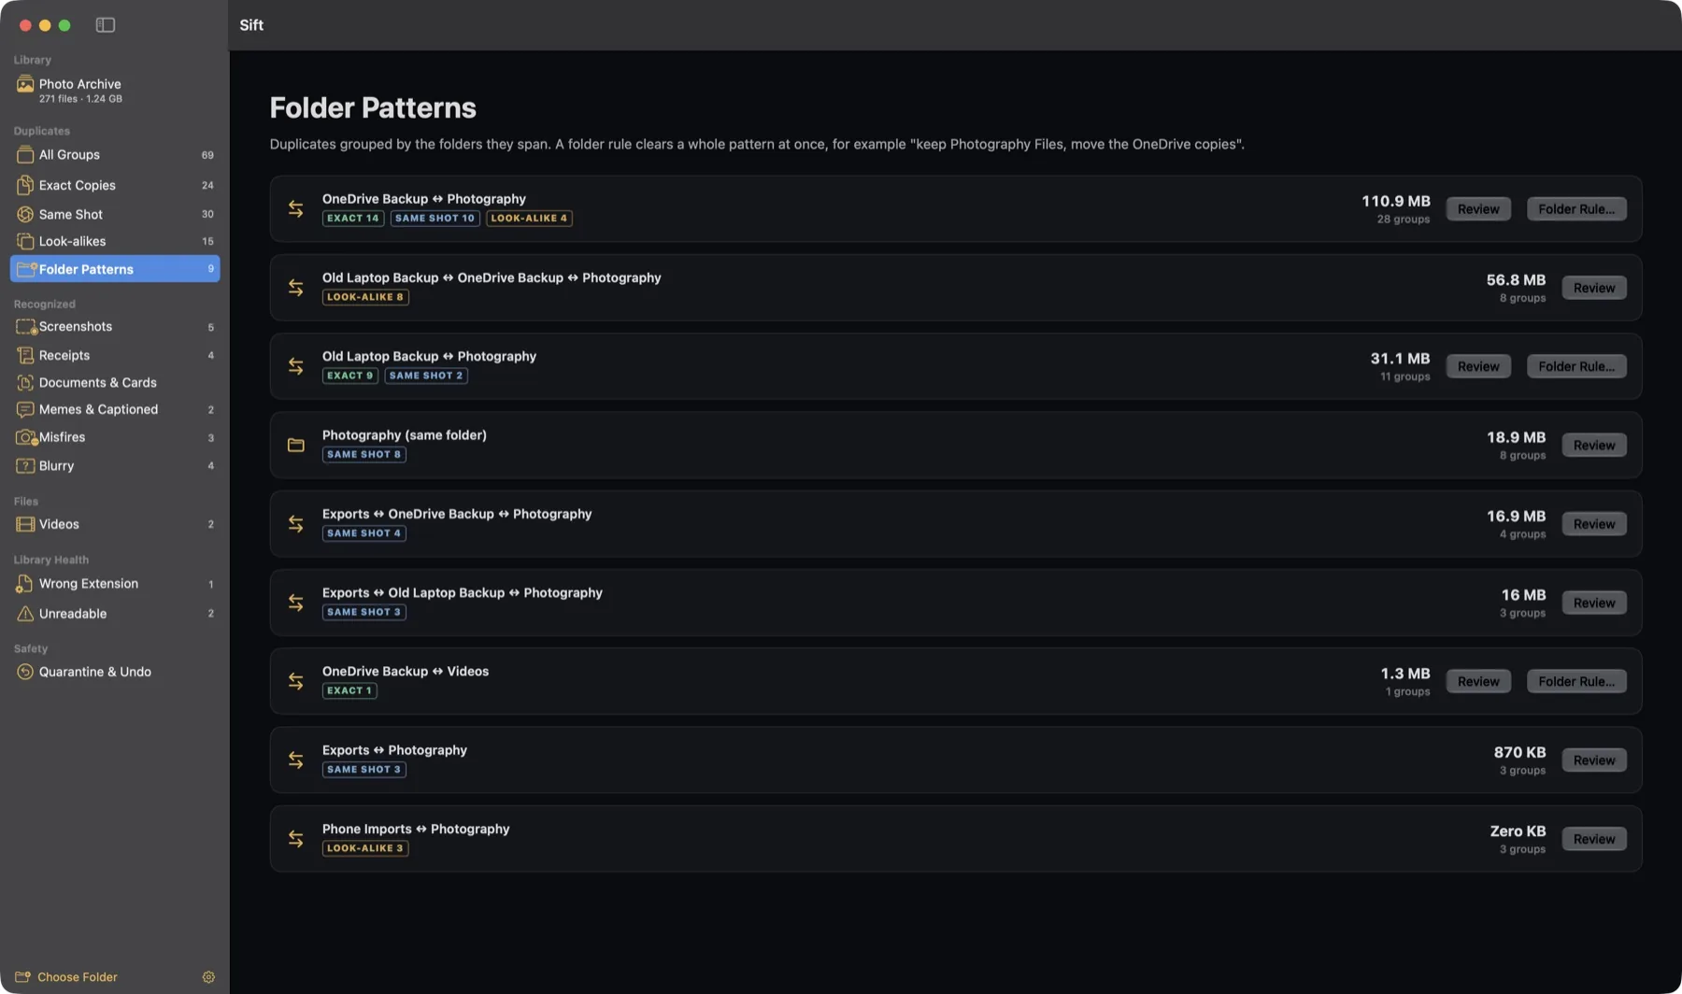Review Exports ↔ OneDrive Backup ↔ Photography pattern

(x=1594, y=524)
